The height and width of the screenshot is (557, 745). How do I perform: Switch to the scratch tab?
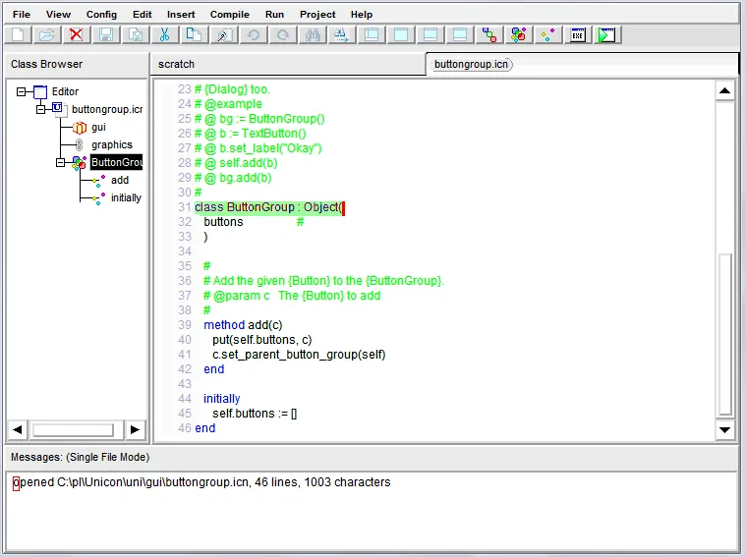(x=288, y=64)
